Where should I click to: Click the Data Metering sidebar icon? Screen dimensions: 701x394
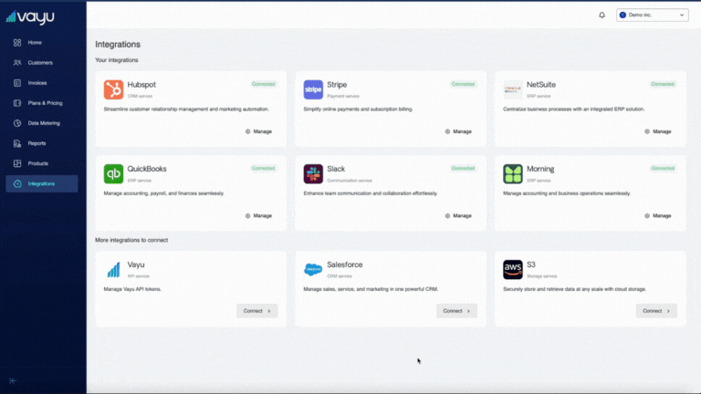click(17, 123)
